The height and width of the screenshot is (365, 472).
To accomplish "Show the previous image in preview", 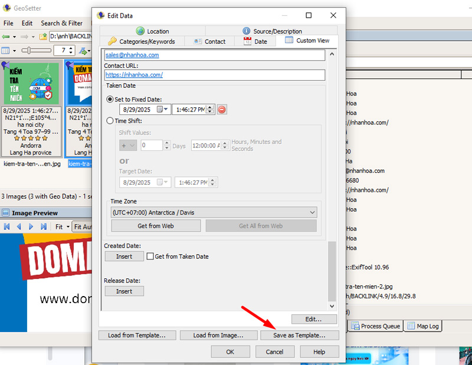I will [19, 226].
